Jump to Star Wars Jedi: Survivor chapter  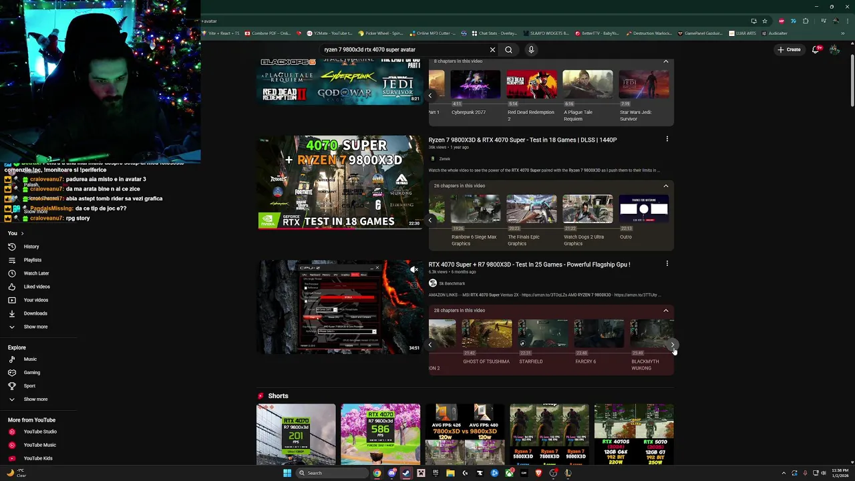pos(643,96)
